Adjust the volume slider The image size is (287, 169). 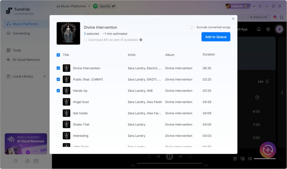pyautogui.click(x=265, y=159)
